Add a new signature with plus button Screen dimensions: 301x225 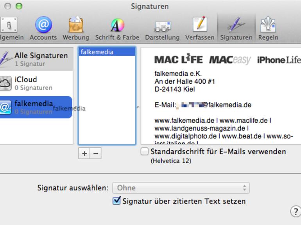pyautogui.click(x=84, y=153)
